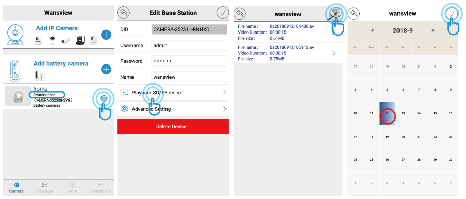Image resolution: width=466 pixels, height=199 pixels.
Task: Tap the plus icon beside Add battery camera
Action: 106,70
